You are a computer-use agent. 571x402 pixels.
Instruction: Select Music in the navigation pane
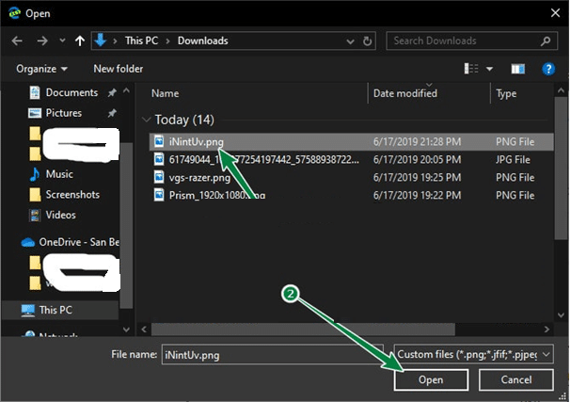click(x=59, y=174)
